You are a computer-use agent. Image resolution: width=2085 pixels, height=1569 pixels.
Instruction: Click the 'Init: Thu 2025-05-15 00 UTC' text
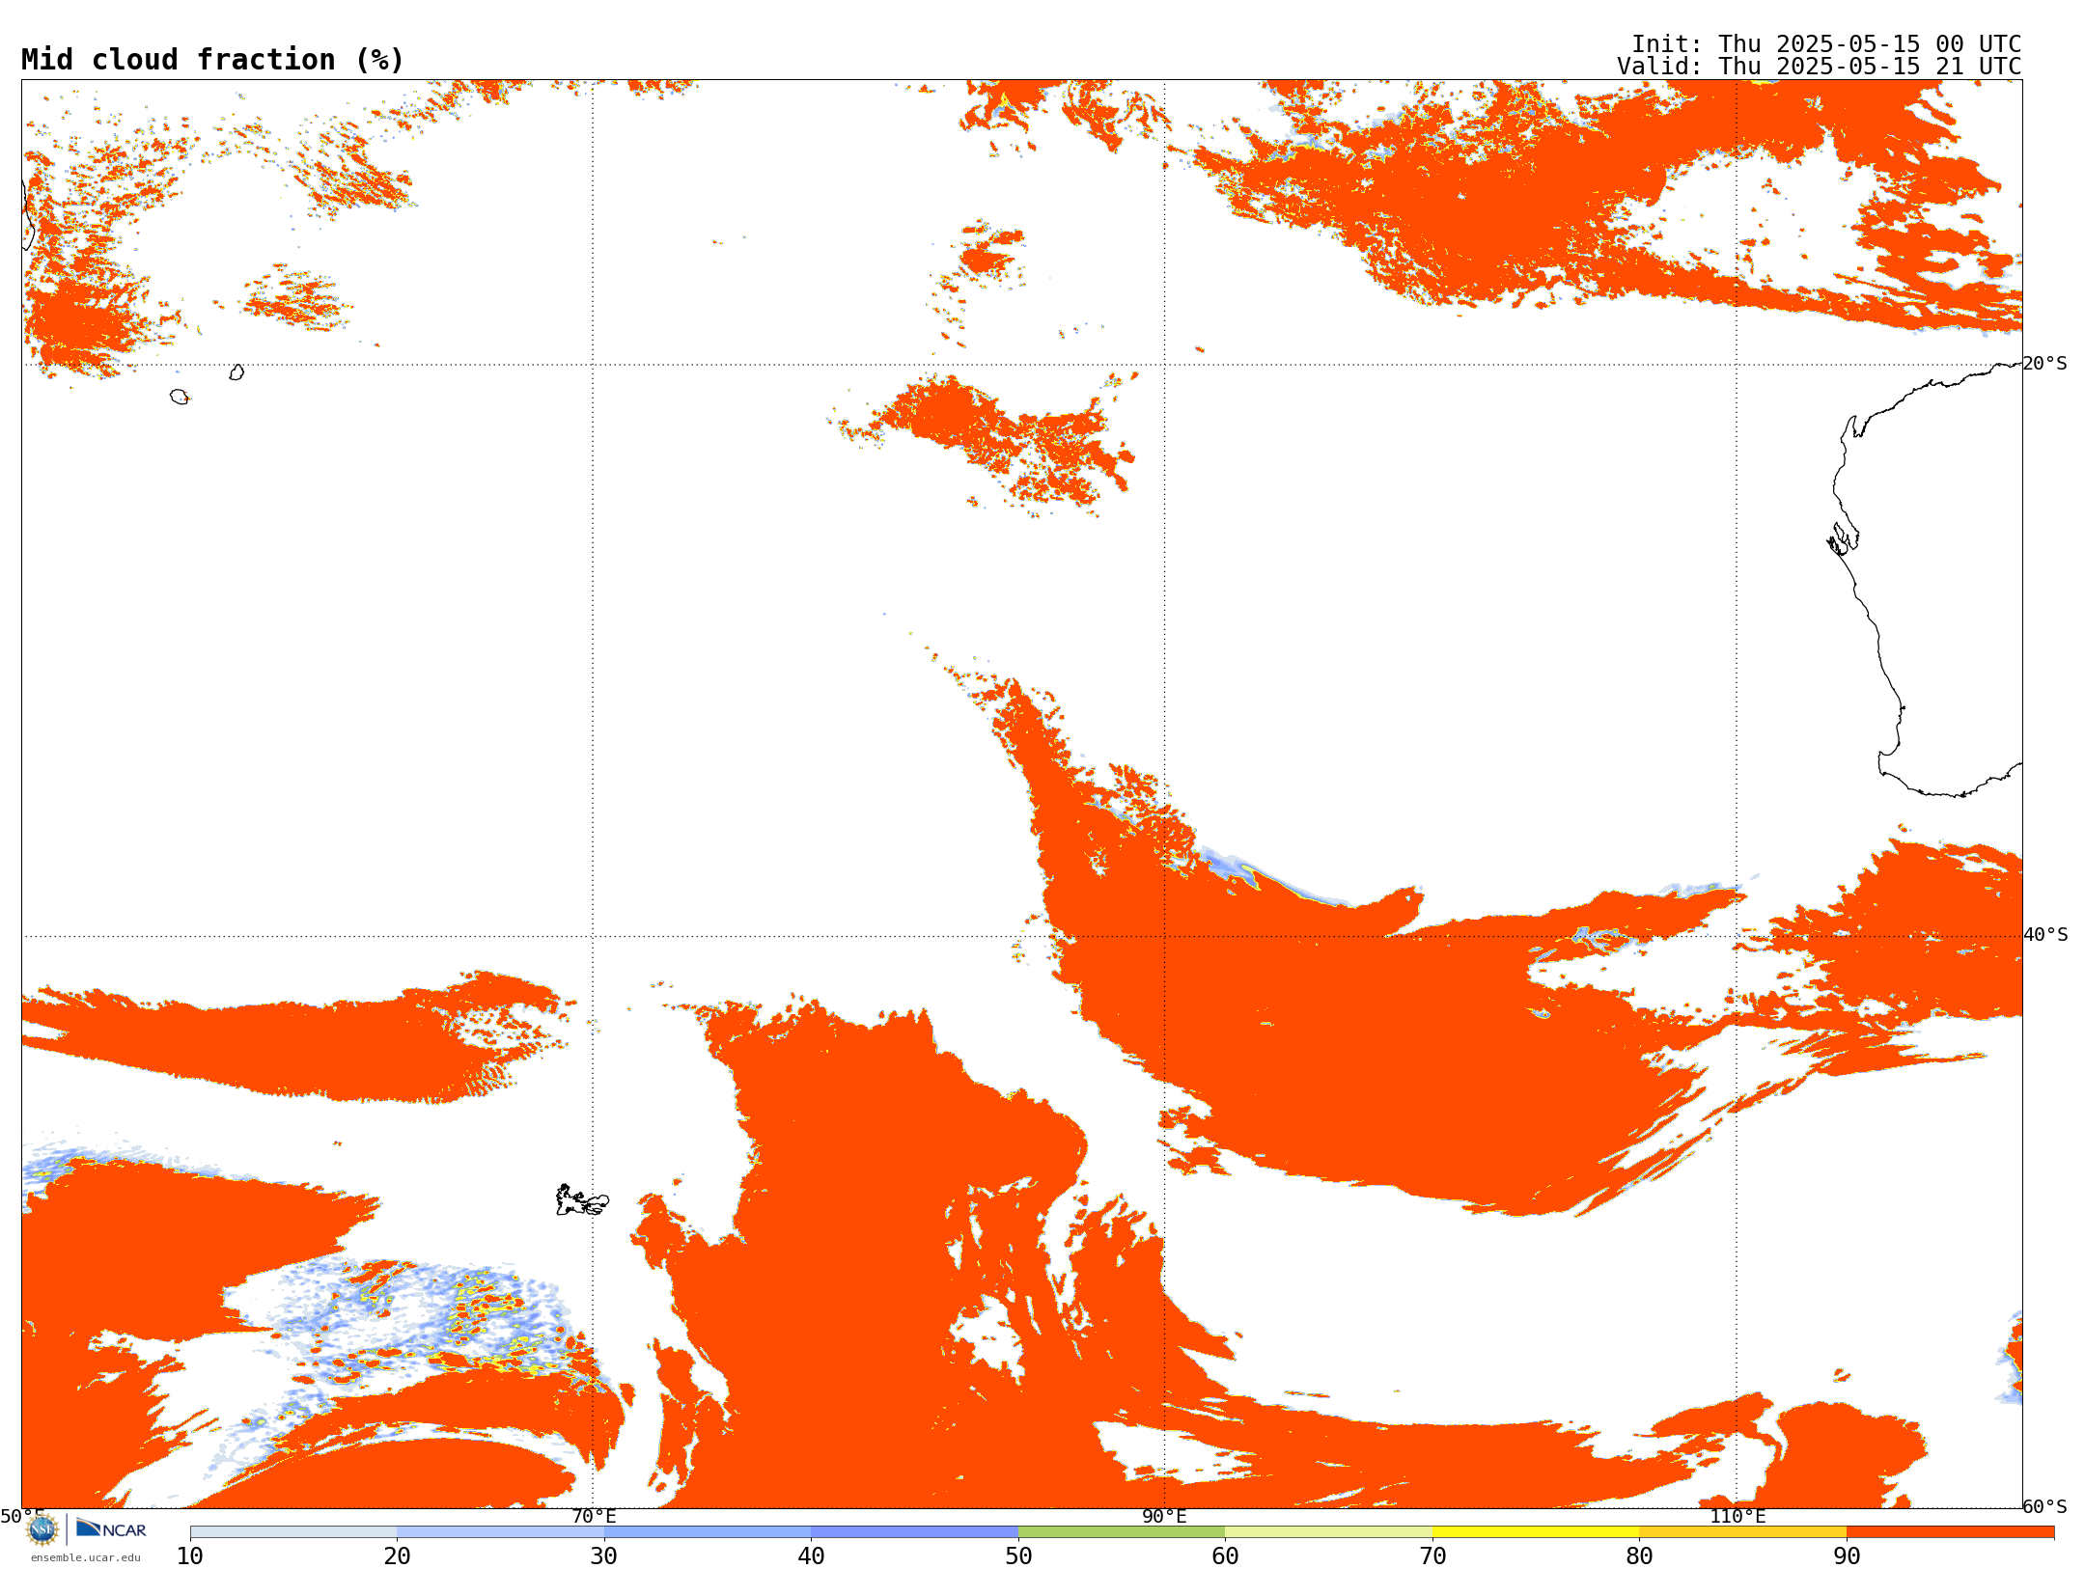coord(1826,44)
